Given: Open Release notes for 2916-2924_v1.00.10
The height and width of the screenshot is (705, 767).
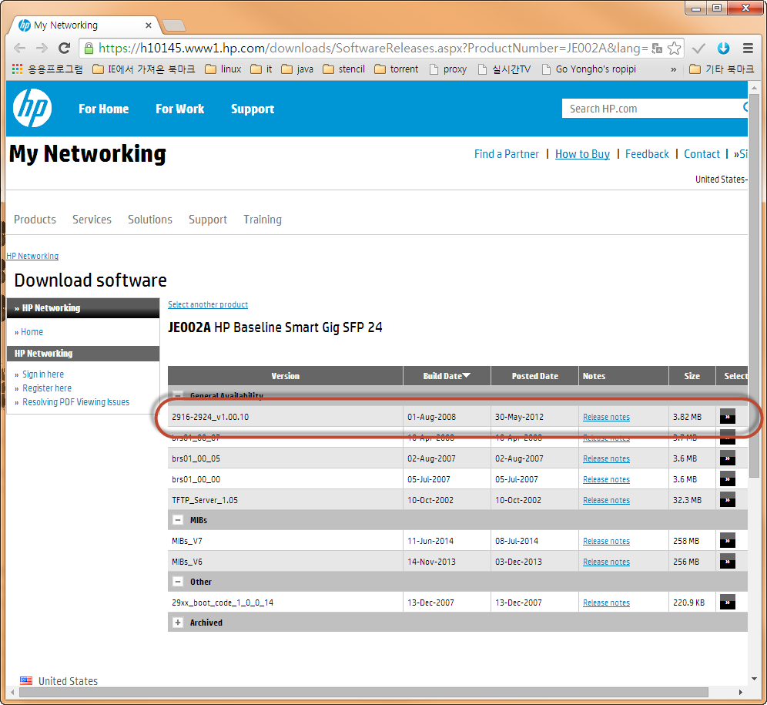Looking at the screenshot, I should [606, 417].
